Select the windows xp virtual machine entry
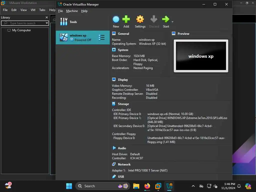 tap(82, 37)
